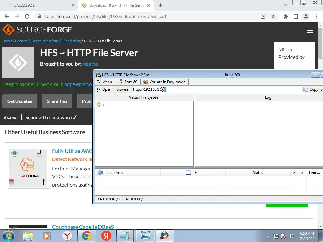Image resolution: width=323 pixels, height=242 pixels.
Task: Open Chrome three-dot menu
Action: click(x=316, y=16)
